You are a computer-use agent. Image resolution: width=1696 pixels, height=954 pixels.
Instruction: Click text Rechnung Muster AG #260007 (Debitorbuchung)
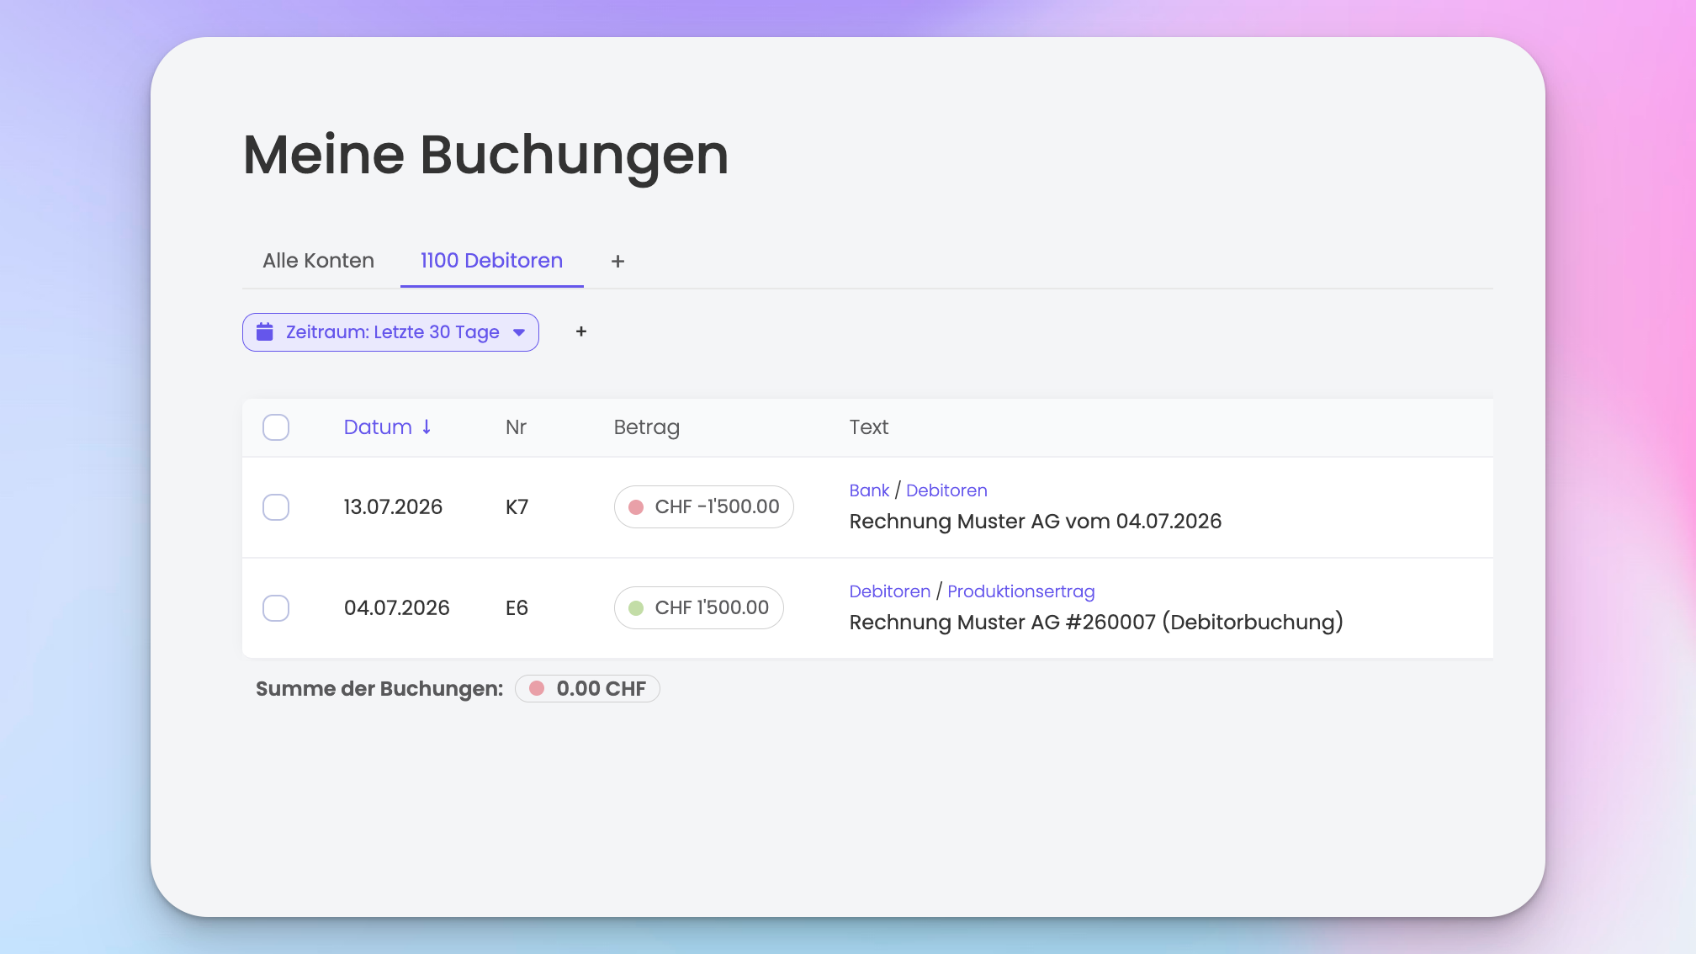pyautogui.click(x=1096, y=623)
